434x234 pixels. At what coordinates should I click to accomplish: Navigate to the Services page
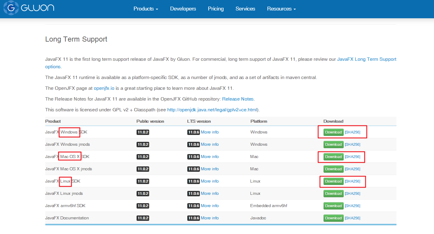pos(245,9)
